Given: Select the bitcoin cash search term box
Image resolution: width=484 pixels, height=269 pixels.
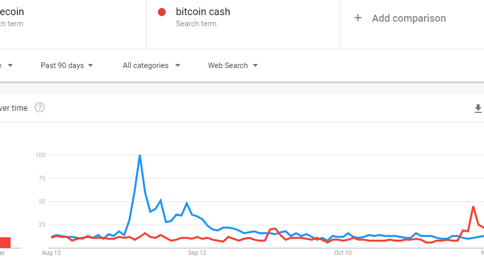Looking at the screenshot, I should coord(243,24).
